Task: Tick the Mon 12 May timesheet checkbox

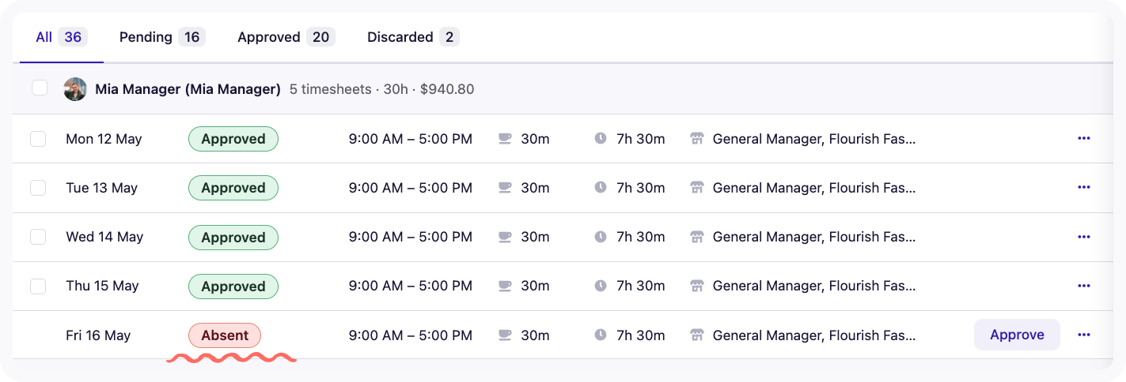Action: pos(38,139)
